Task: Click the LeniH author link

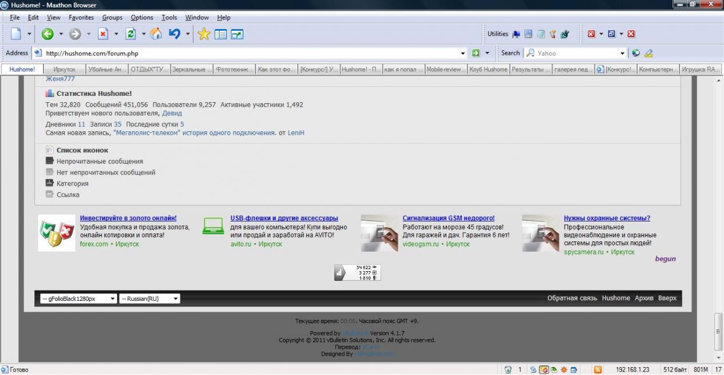Action: (x=296, y=133)
